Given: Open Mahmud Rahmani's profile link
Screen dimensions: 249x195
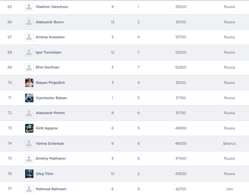Looking at the screenshot, I should point(51,189).
